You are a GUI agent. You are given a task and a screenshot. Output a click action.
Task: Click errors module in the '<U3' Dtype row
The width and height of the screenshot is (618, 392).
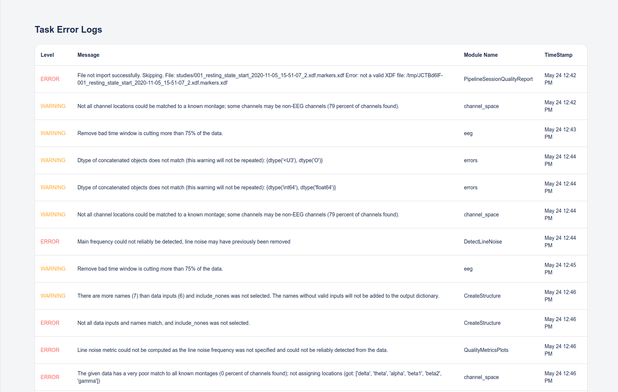coord(471,160)
